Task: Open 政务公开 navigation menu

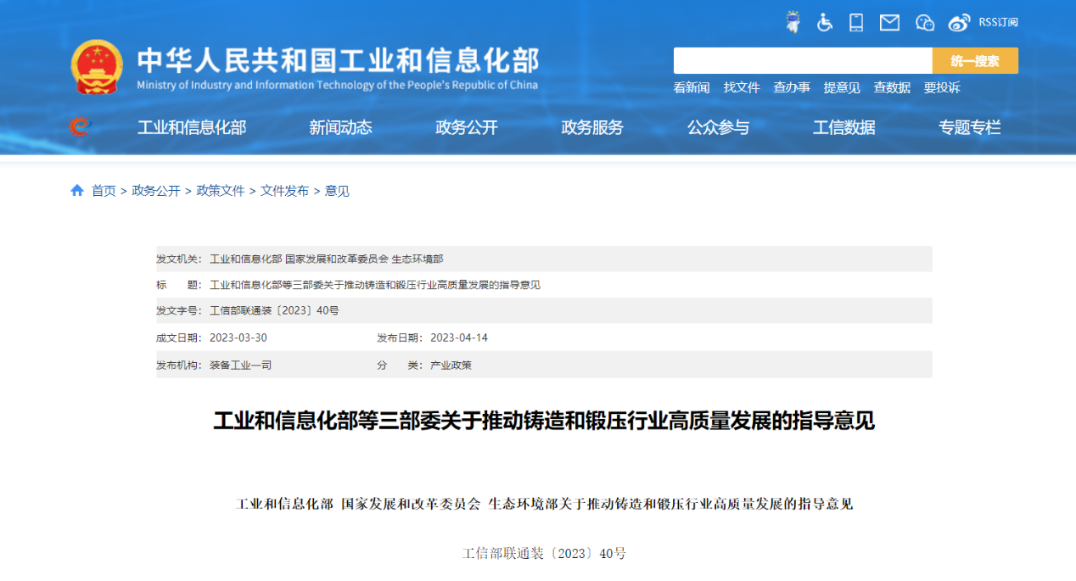Action: 467,128
